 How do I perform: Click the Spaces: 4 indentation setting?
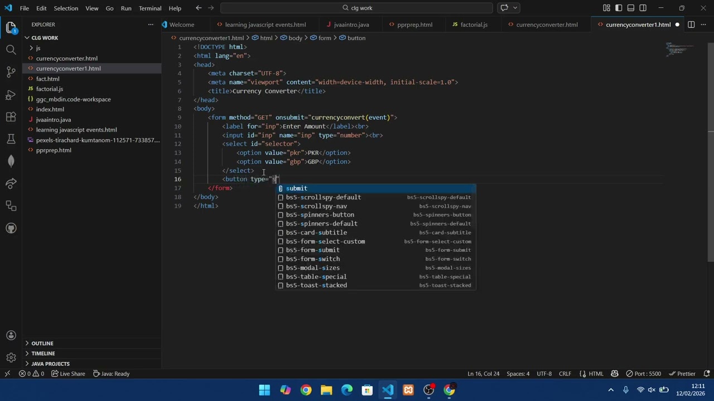[x=518, y=374]
